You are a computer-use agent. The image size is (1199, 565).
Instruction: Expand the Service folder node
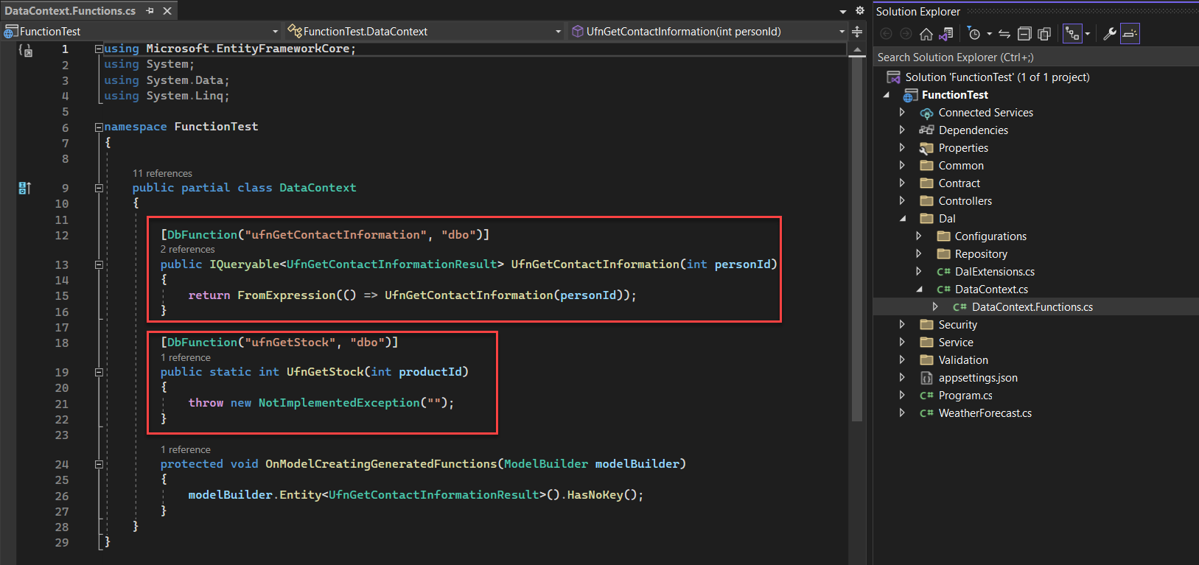click(x=902, y=342)
